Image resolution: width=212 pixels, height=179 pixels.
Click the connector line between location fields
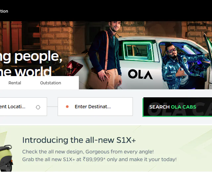[x=52, y=107]
